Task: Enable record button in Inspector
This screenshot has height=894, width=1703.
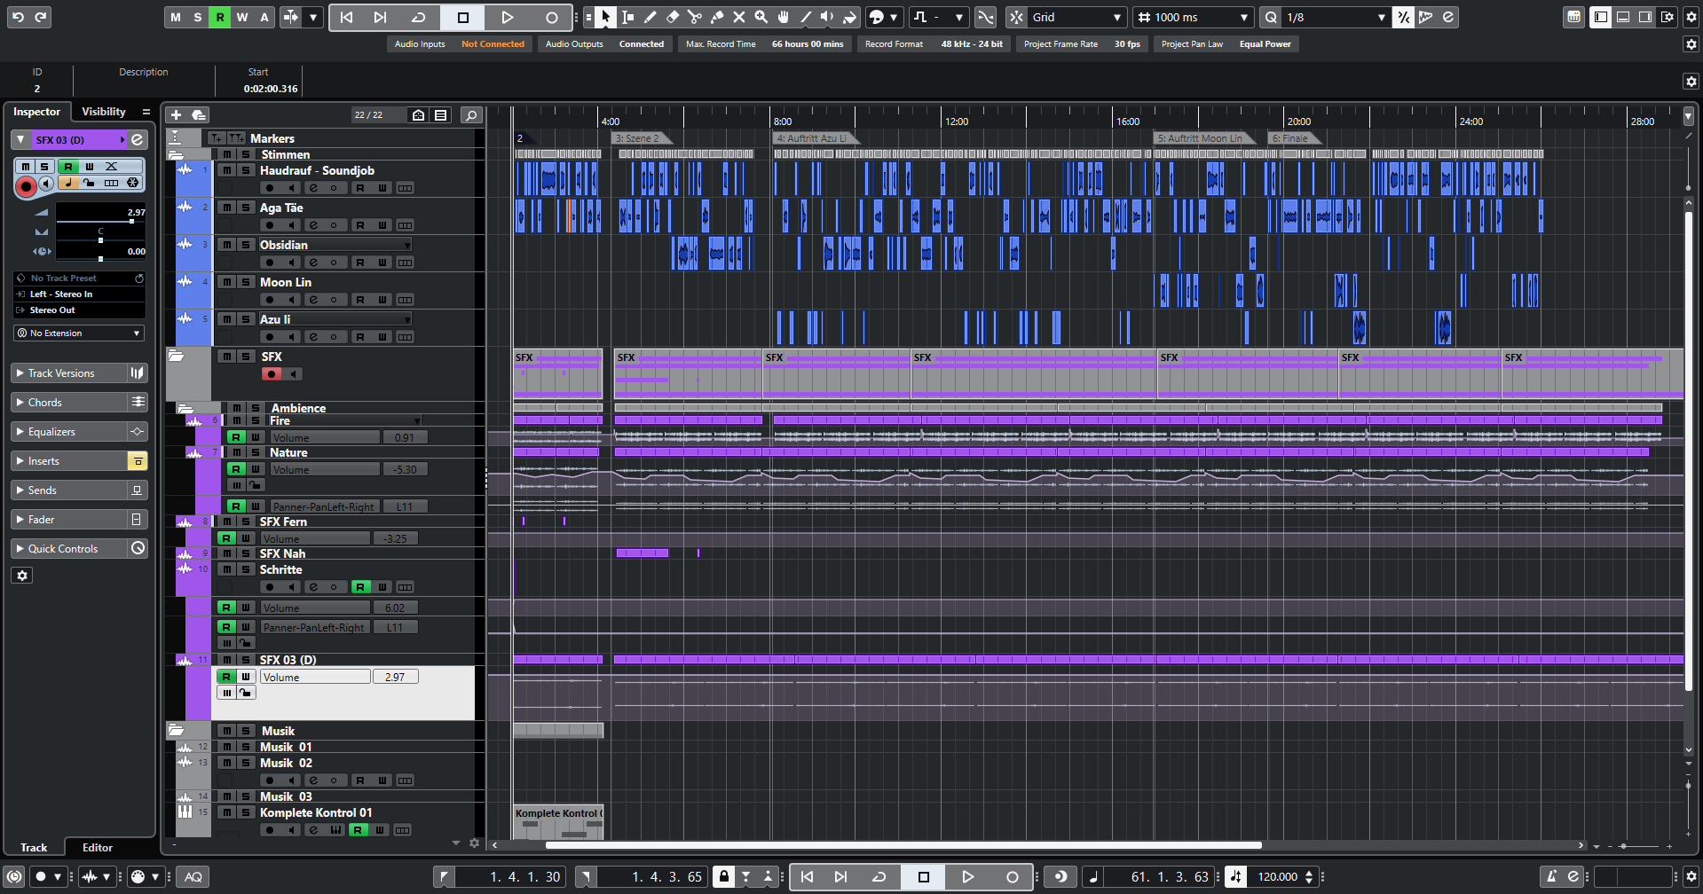Action: (x=26, y=185)
